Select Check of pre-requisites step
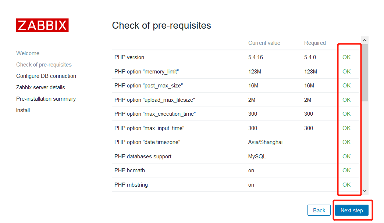 click(44, 65)
